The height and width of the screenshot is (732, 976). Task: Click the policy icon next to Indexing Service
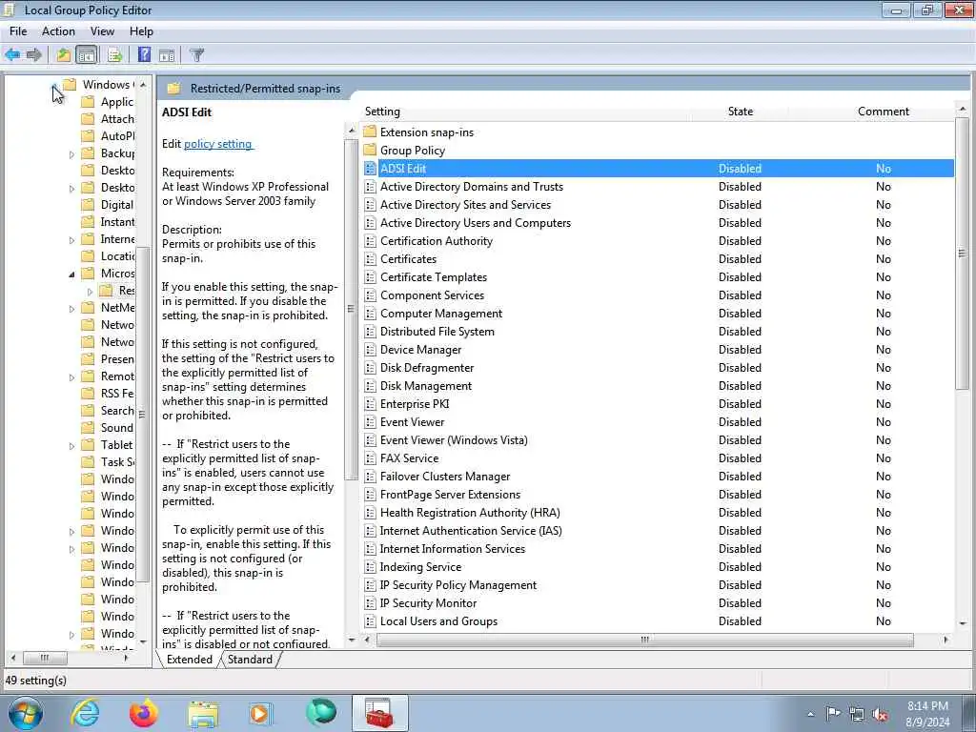tap(371, 567)
